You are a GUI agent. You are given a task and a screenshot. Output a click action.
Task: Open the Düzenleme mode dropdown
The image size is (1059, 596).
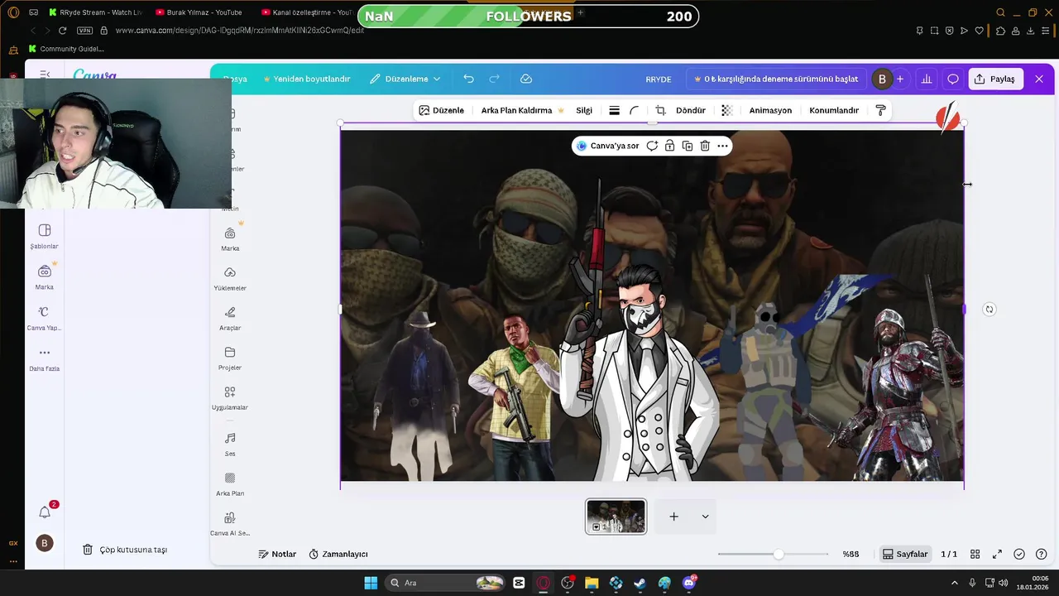click(x=405, y=79)
